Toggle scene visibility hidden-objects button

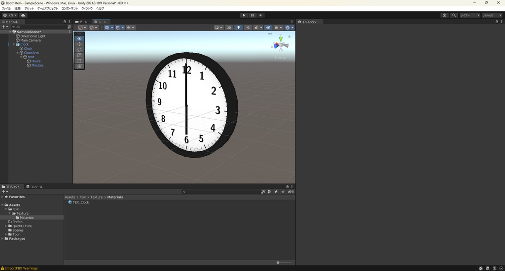click(x=268, y=28)
